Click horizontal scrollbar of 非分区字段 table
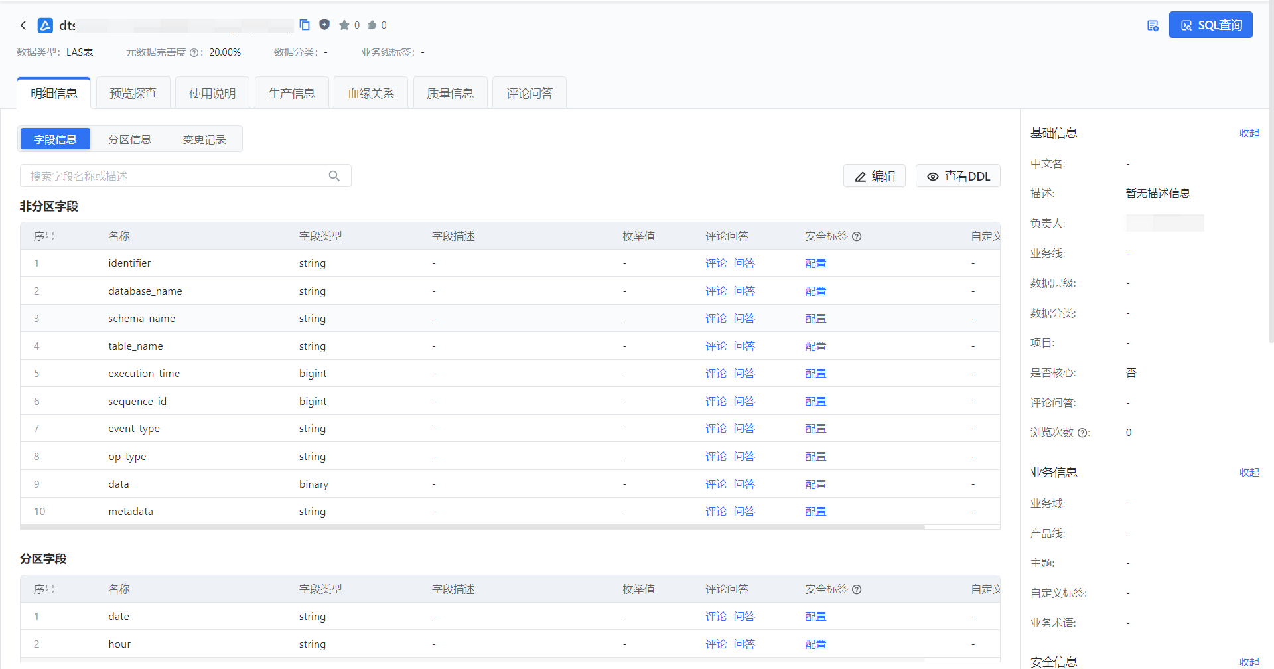Screen dimensions: 1274x669 tap(472, 527)
